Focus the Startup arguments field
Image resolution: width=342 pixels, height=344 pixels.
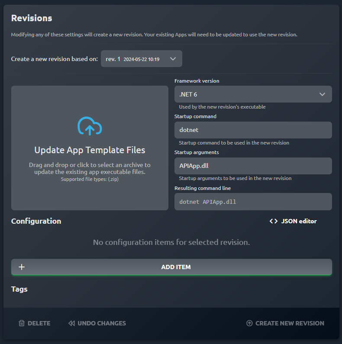(253, 166)
